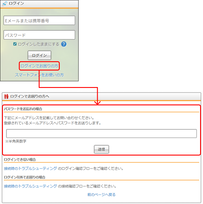Open the blue question mark help icon
Viewport: 203px width, 204px height.
64,44
